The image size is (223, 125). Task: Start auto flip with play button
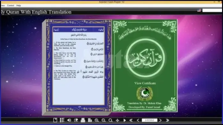(x=125, y=120)
